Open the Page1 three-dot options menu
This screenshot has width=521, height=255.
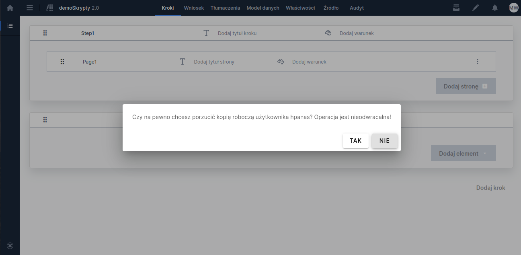coord(478,62)
